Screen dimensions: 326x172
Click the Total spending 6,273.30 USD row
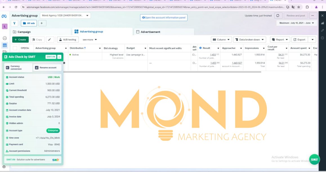pyautogui.click(x=33, y=97)
